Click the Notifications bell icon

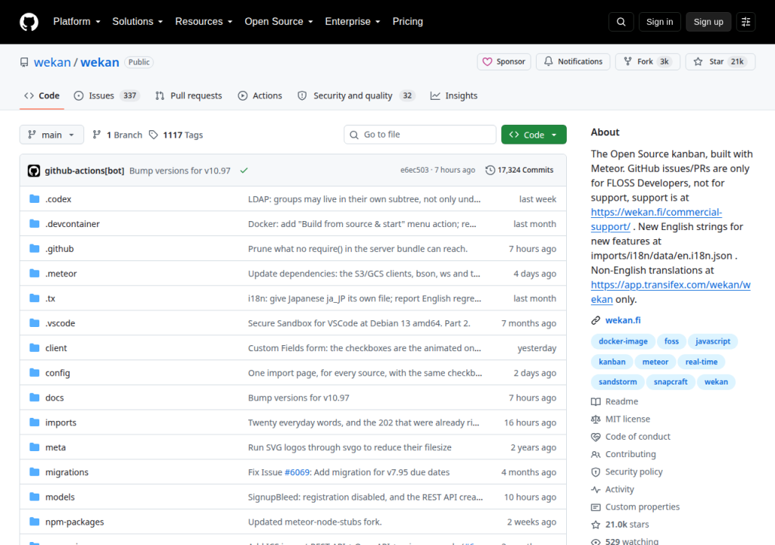(x=549, y=61)
